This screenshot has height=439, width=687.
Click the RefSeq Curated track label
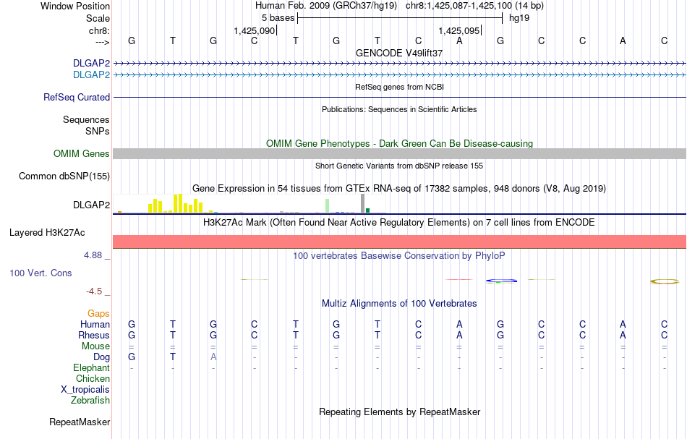77,97
